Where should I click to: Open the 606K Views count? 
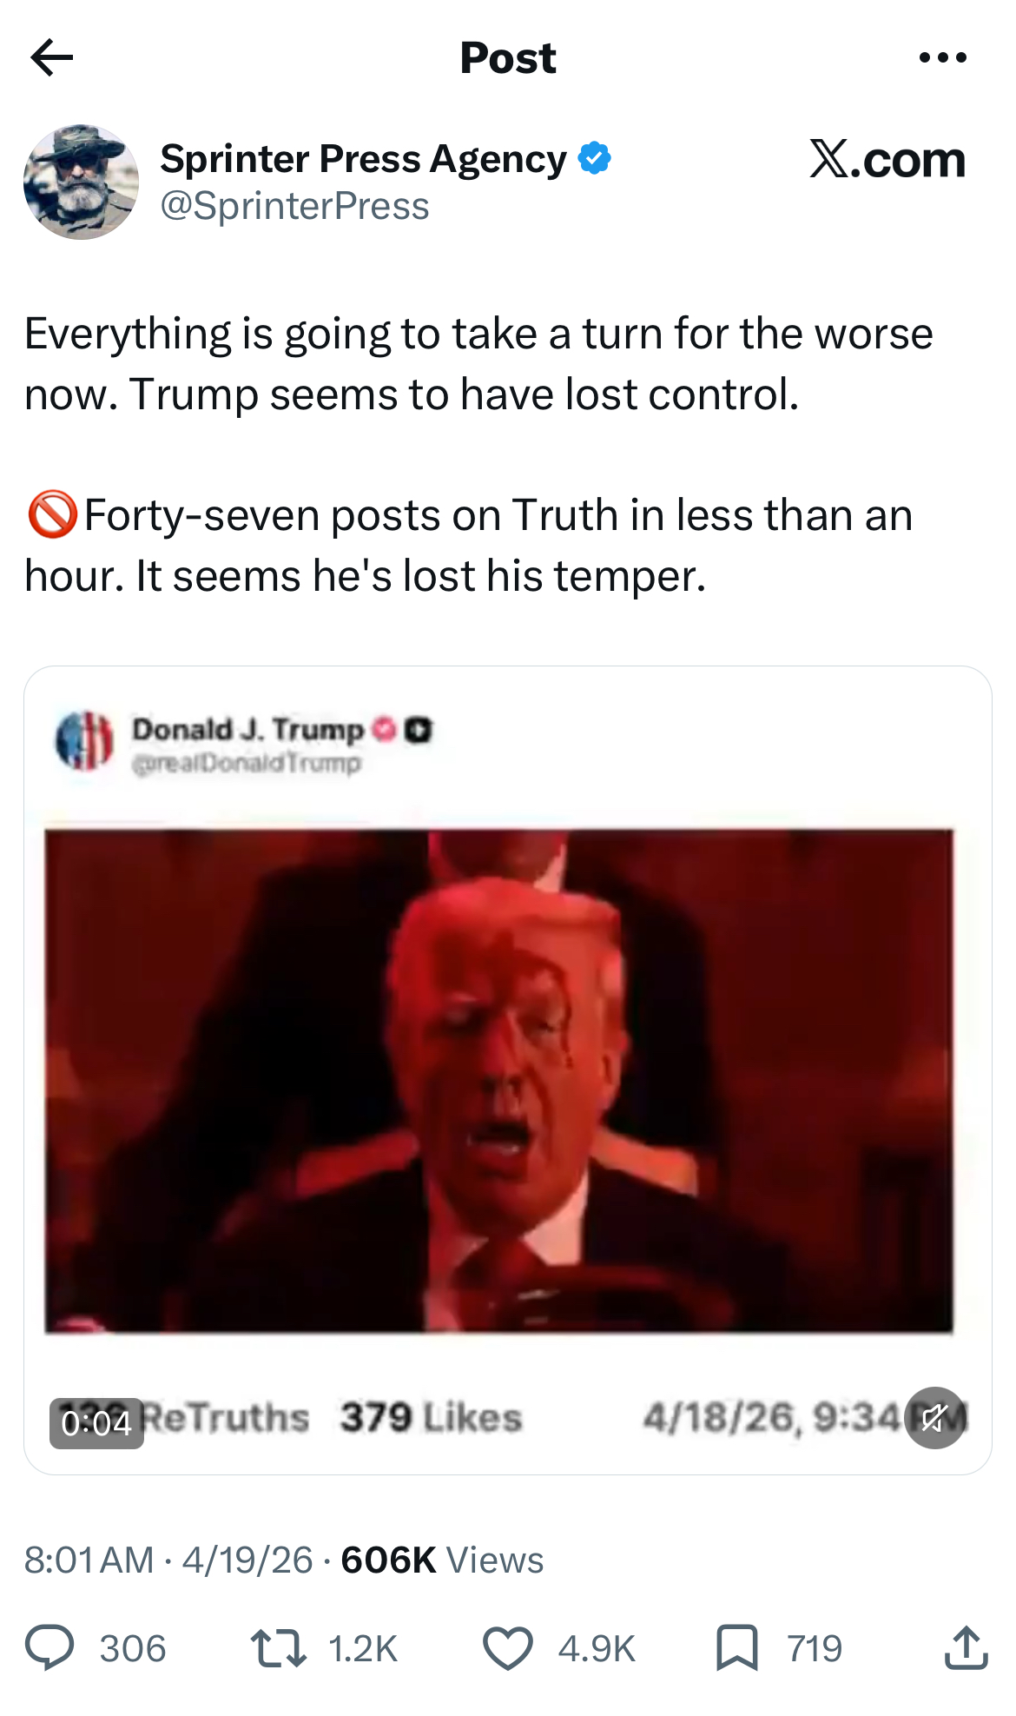[x=442, y=1560]
